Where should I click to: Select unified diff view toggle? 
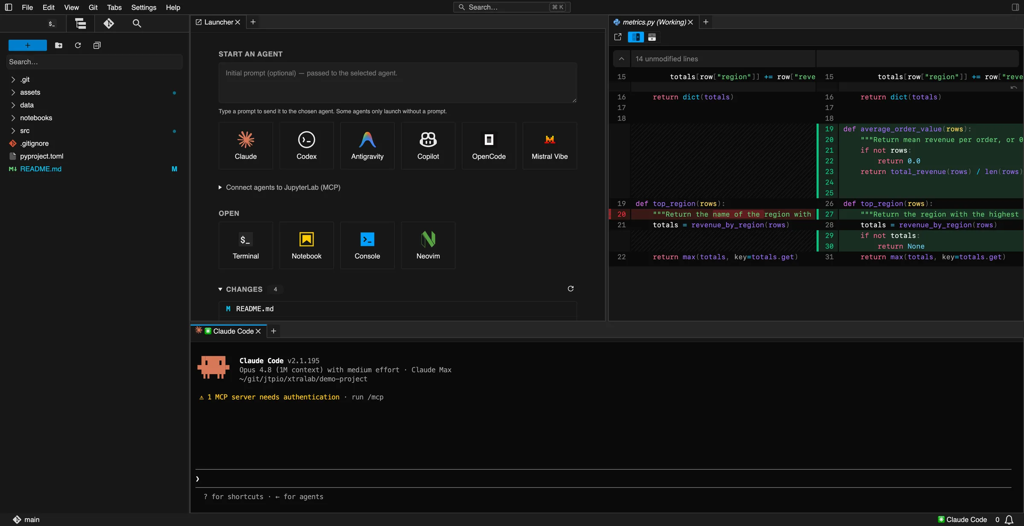tap(652, 37)
